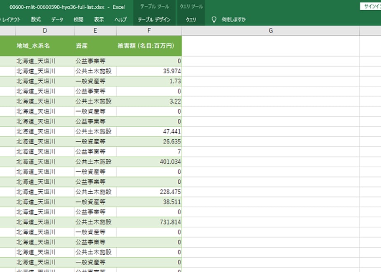Click the 地域_水系名 table header cell
Viewport: 381px width, 272px height.
point(45,46)
